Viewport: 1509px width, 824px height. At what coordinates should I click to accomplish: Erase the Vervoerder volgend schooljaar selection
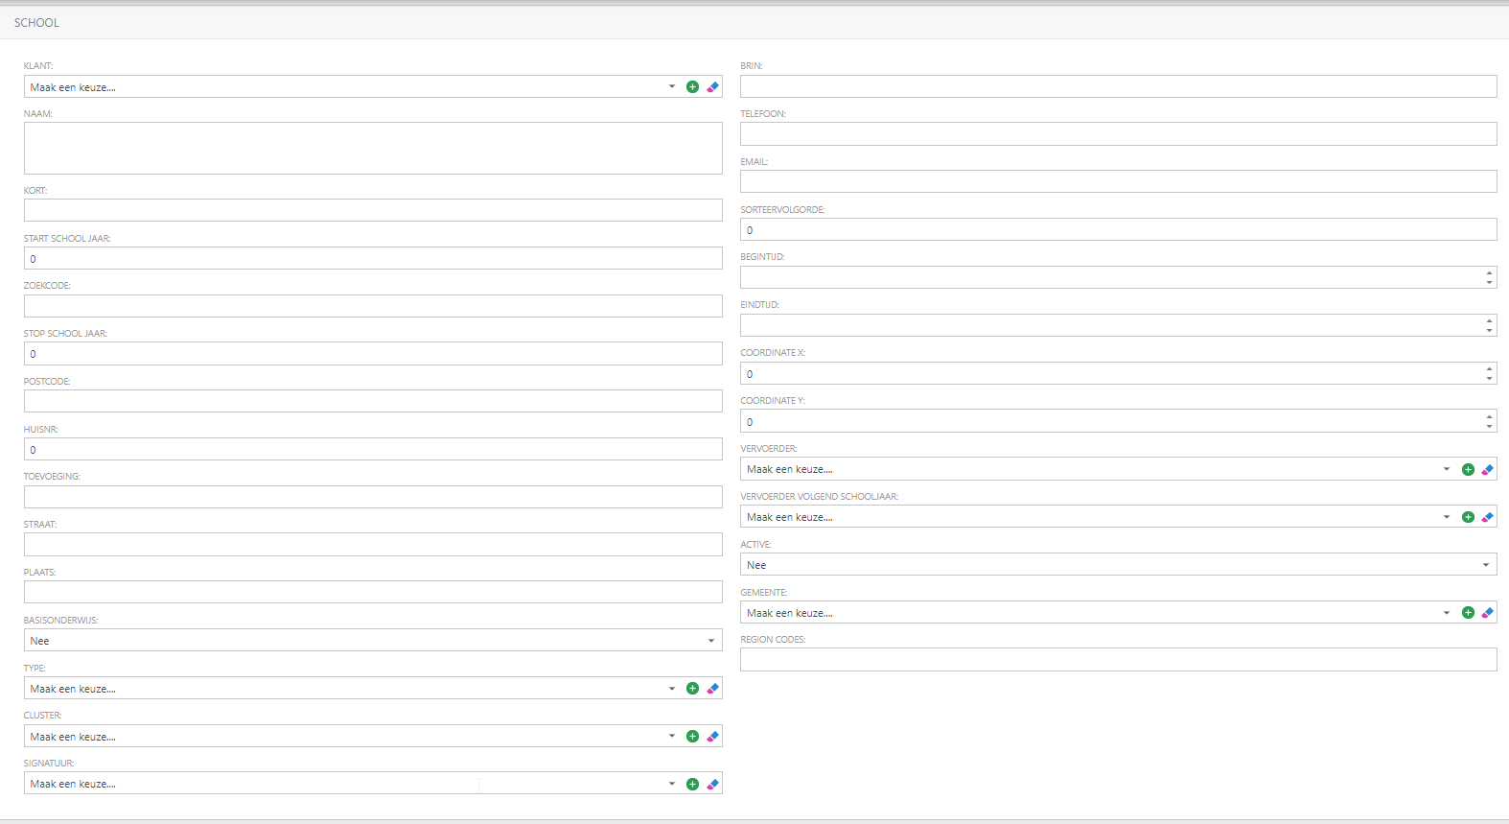click(x=1487, y=517)
